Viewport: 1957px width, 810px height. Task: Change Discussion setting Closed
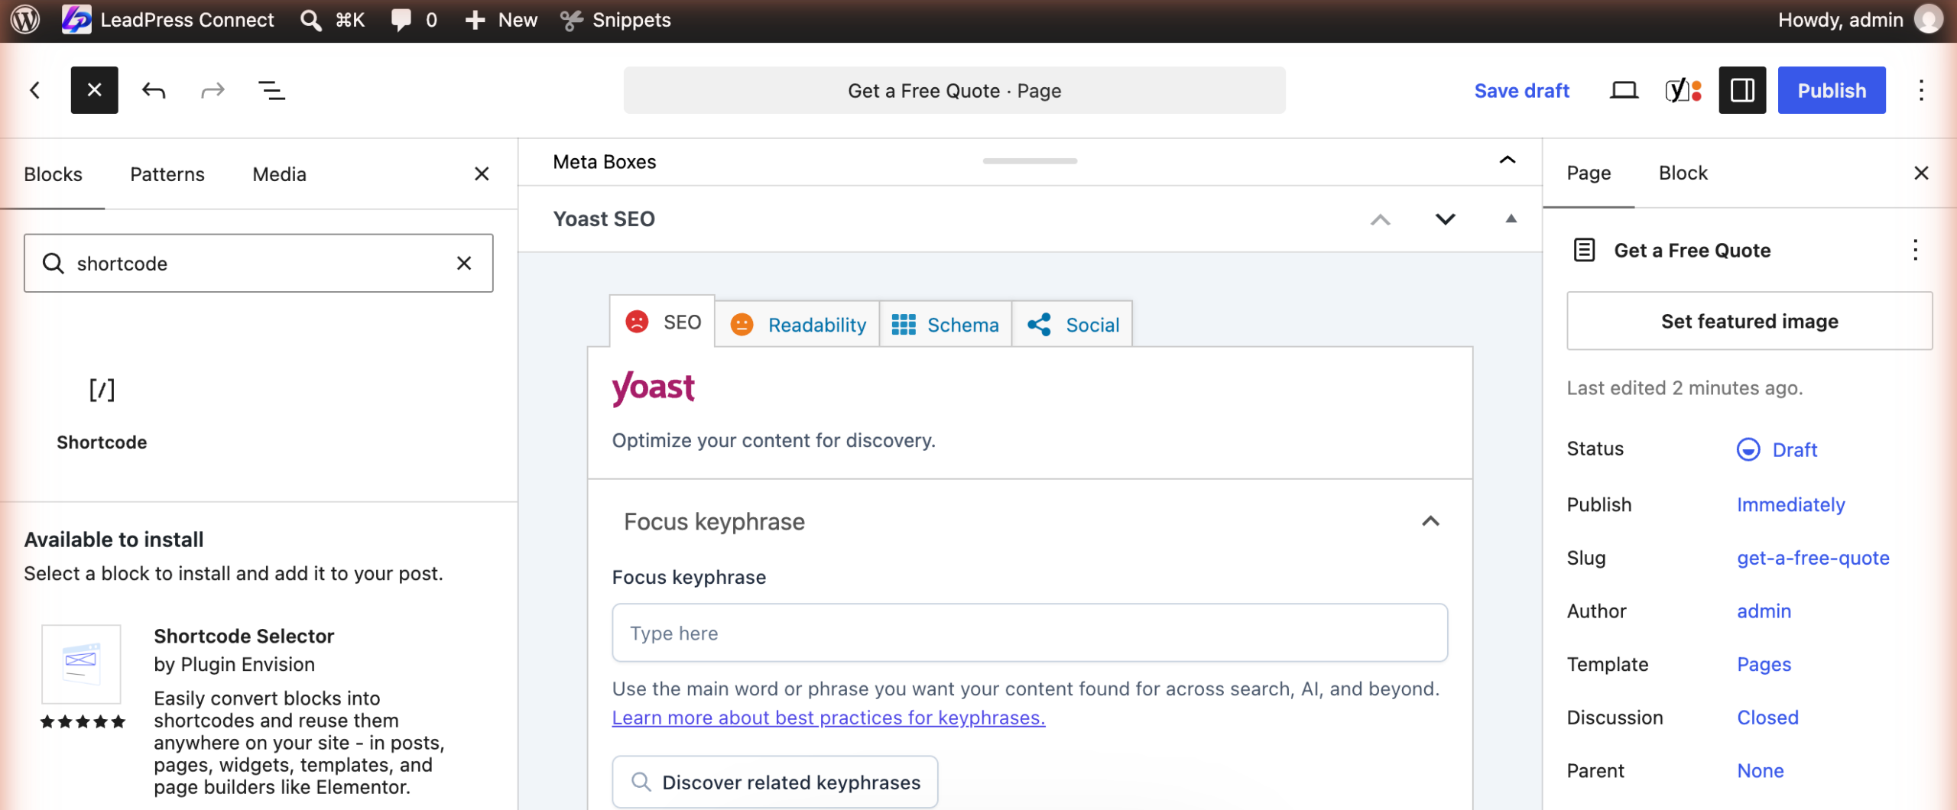pos(1767,718)
